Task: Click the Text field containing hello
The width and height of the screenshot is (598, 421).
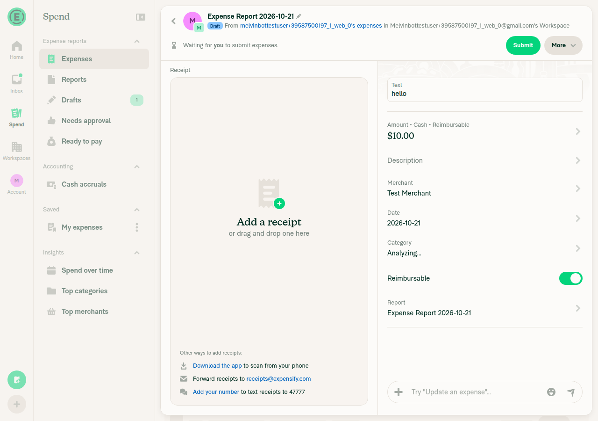Action: coord(484,90)
